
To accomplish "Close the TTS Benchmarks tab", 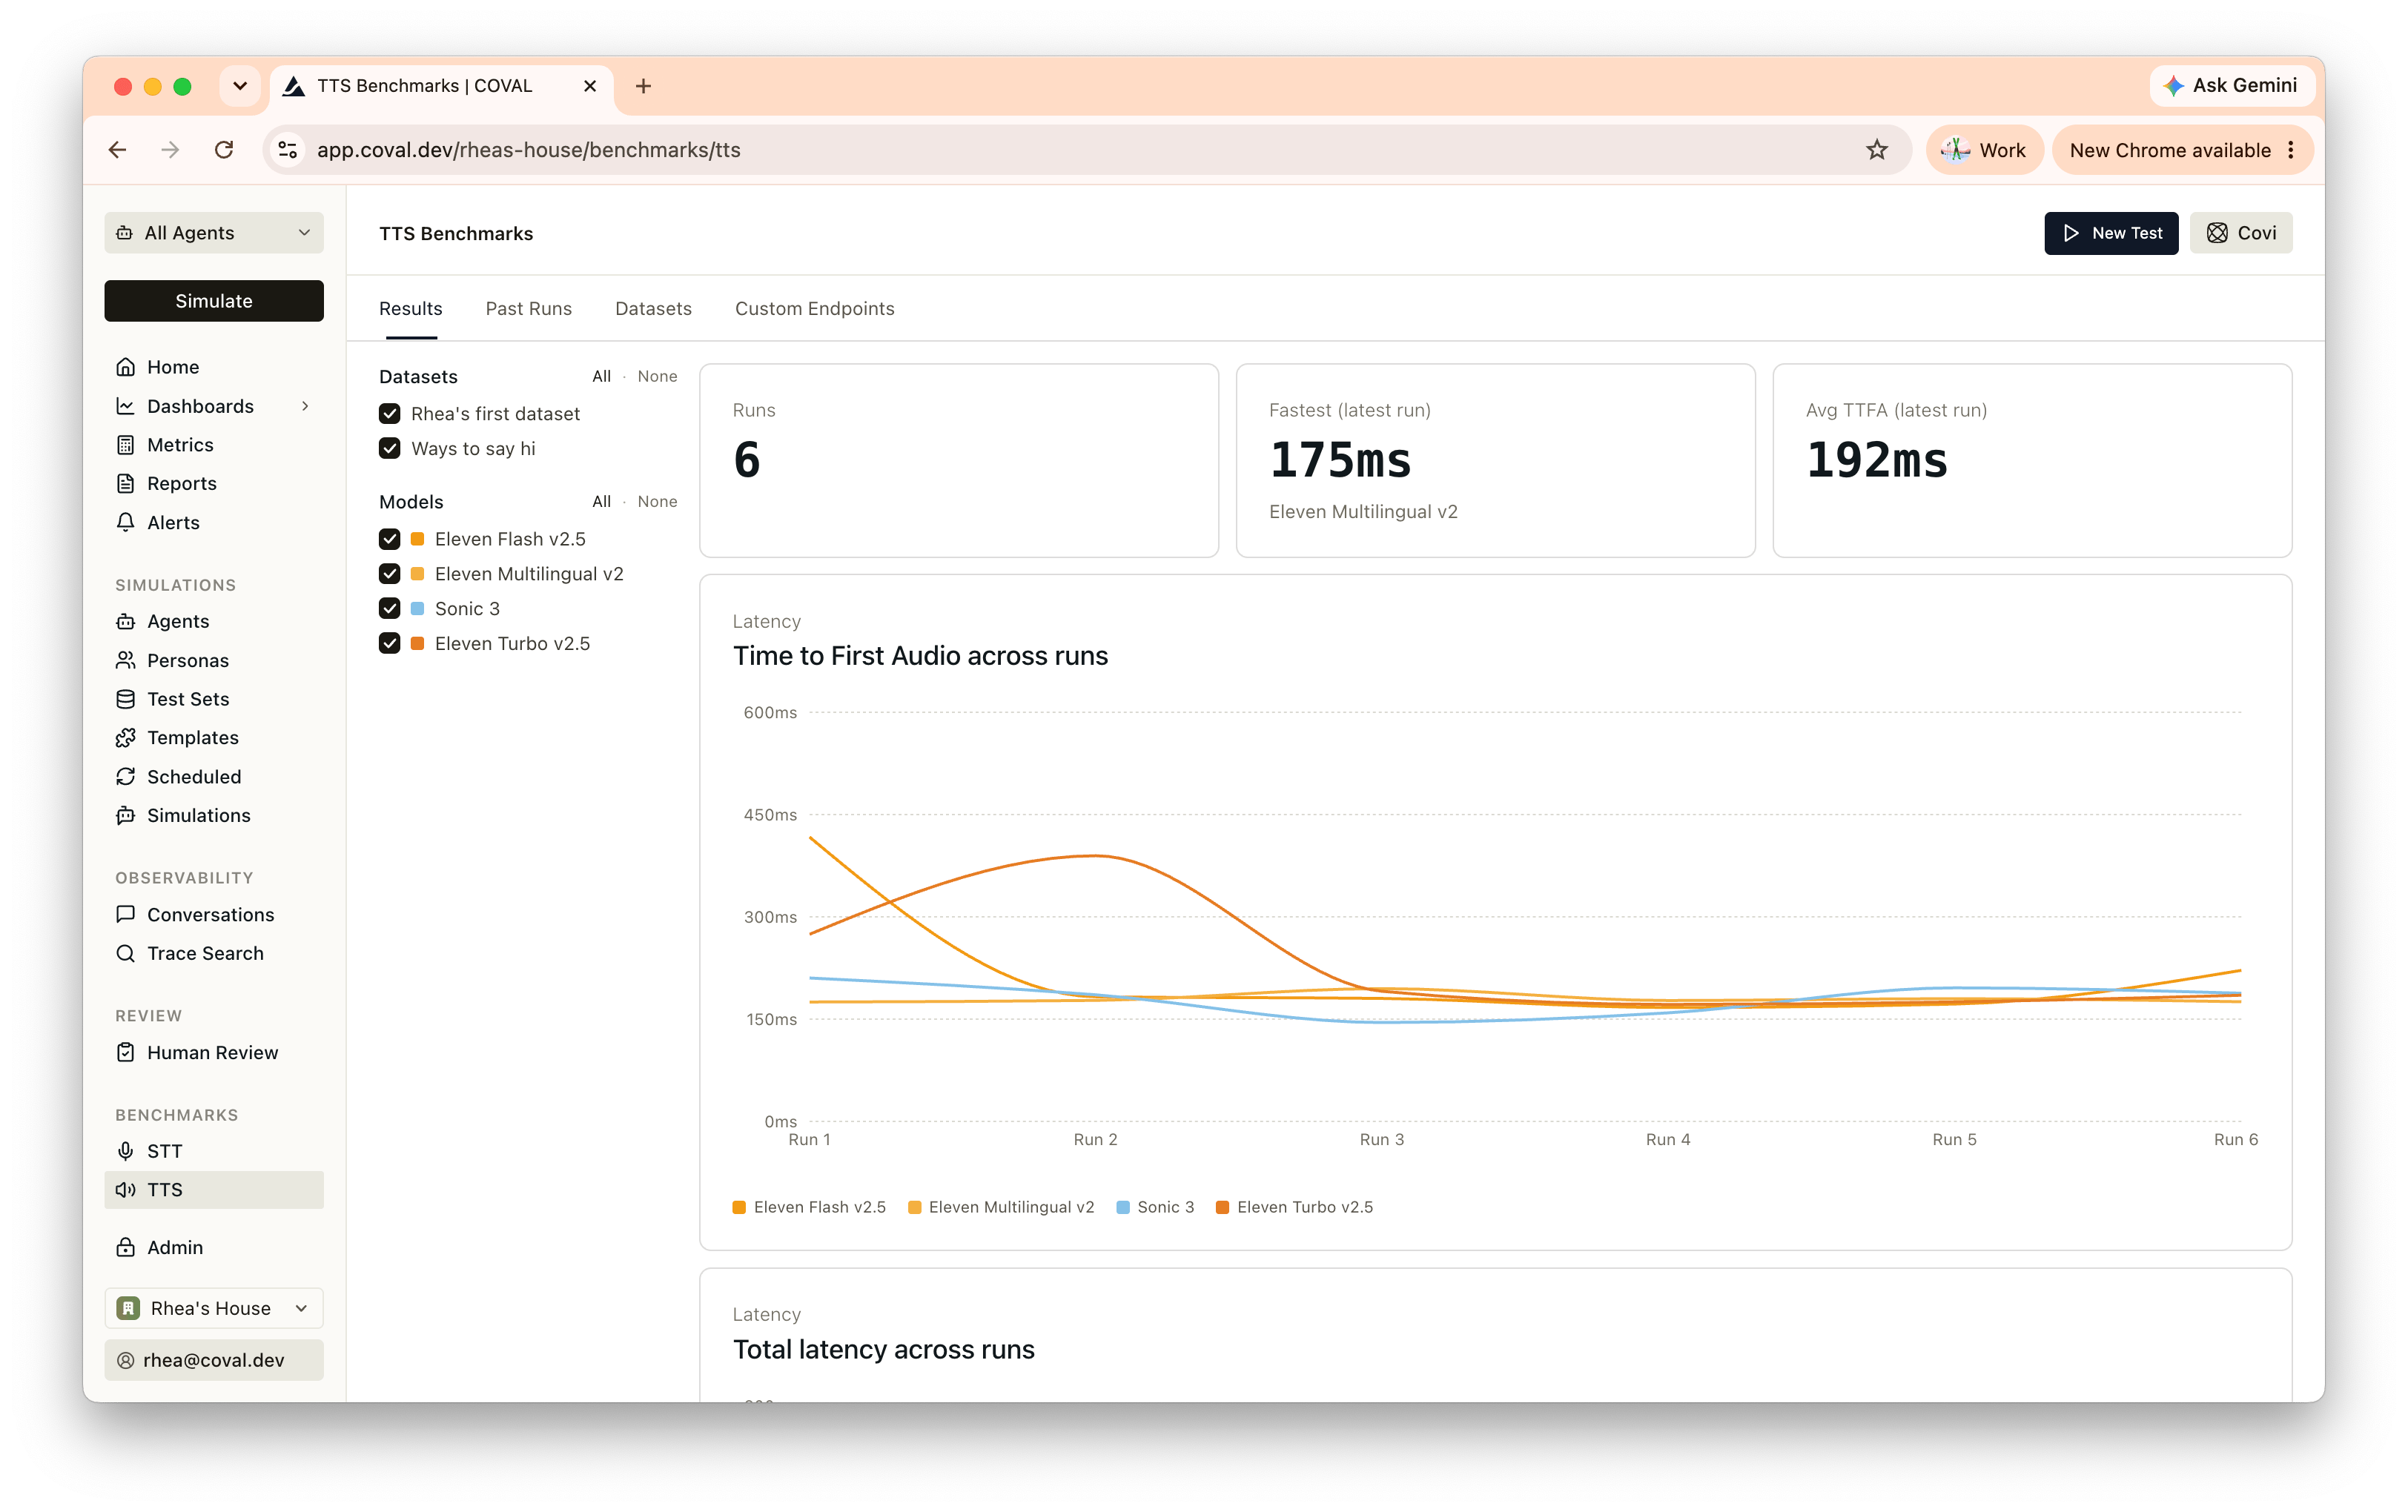I will pos(590,86).
